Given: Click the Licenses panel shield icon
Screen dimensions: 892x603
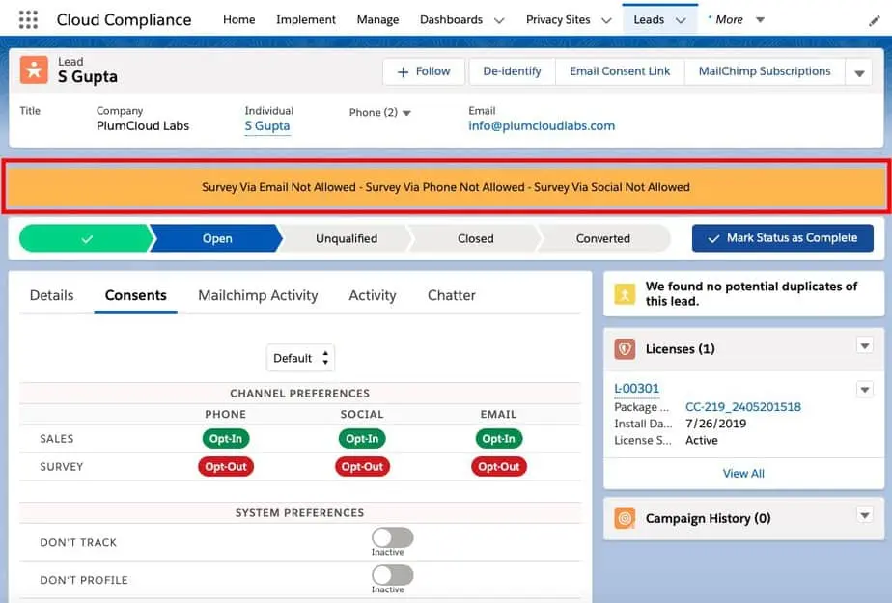Looking at the screenshot, I should point(624,348).
